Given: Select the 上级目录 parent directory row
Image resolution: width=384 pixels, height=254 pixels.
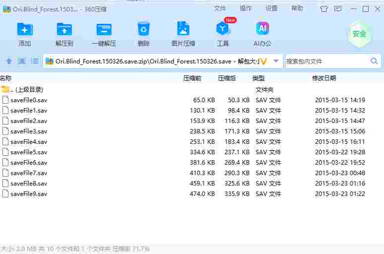Looking at the screenshot, I should (x=192, y=89).
